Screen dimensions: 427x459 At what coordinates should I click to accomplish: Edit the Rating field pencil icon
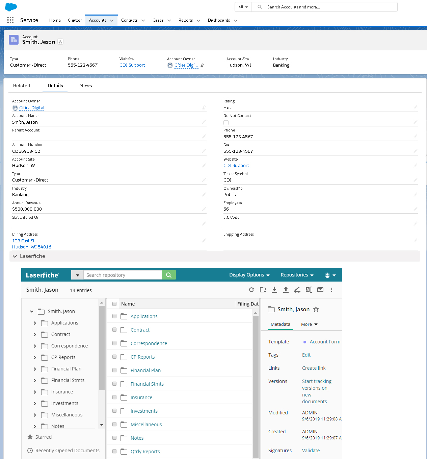tap(416, 107)
